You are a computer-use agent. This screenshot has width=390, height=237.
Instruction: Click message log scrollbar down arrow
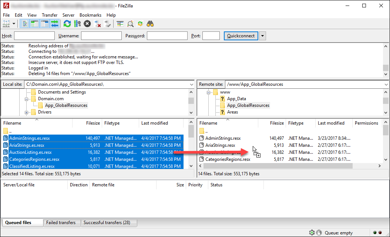click(386, 74)
